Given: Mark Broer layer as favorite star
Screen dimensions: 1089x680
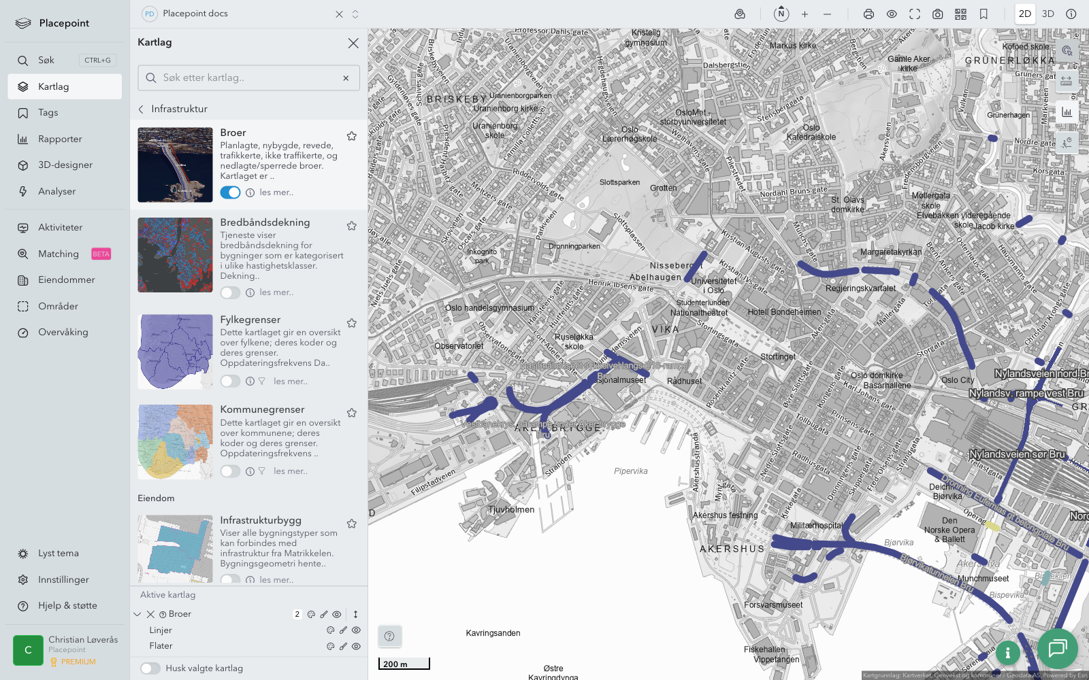Looking at the screenshot, I should click(x=352, y=136).
